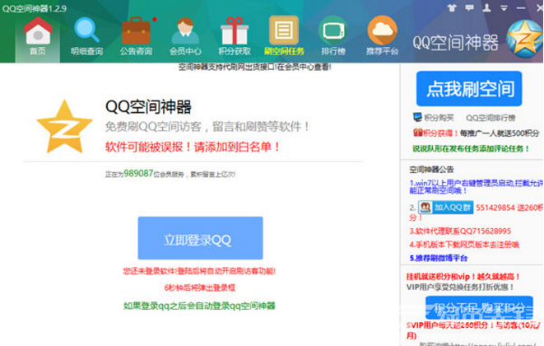
Task: Click 软件可能被误报 red warning text
Action: (193, 147)
